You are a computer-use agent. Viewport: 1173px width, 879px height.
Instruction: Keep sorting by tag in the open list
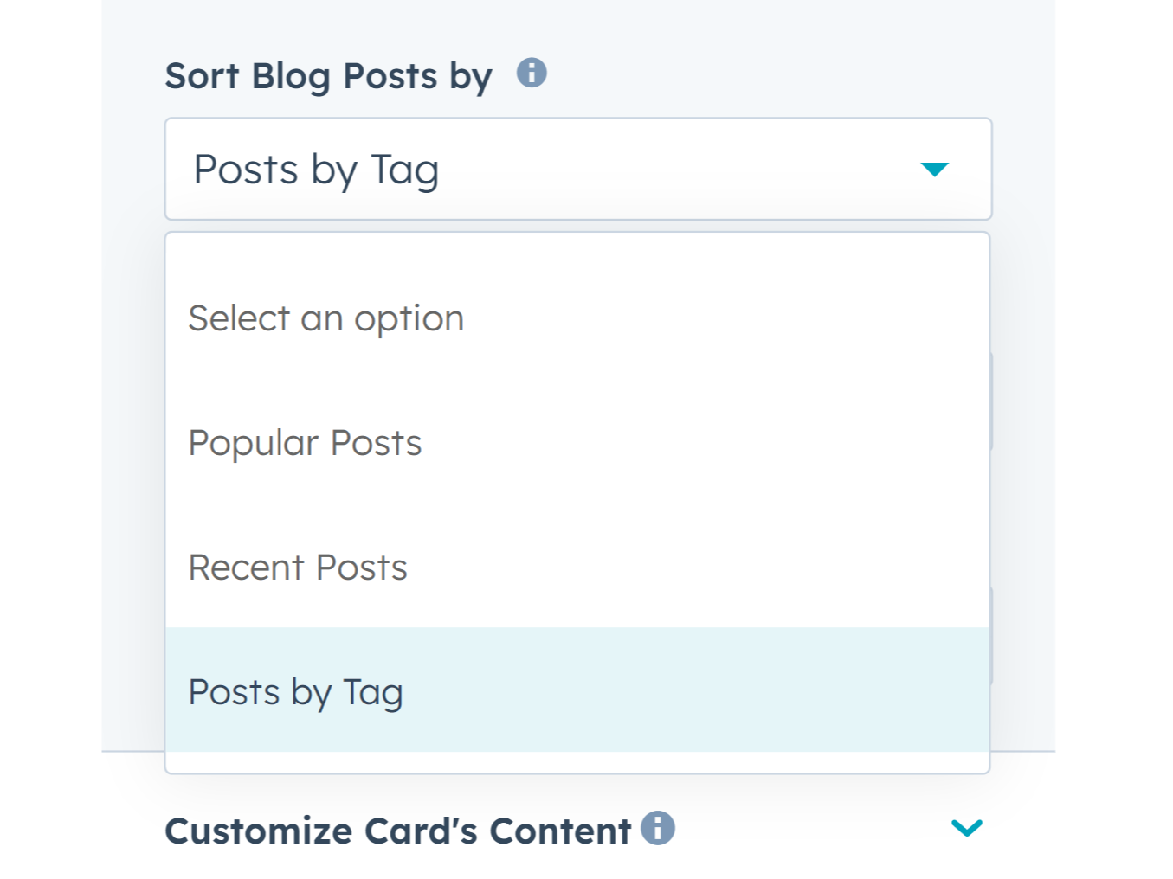click(295, 692)
